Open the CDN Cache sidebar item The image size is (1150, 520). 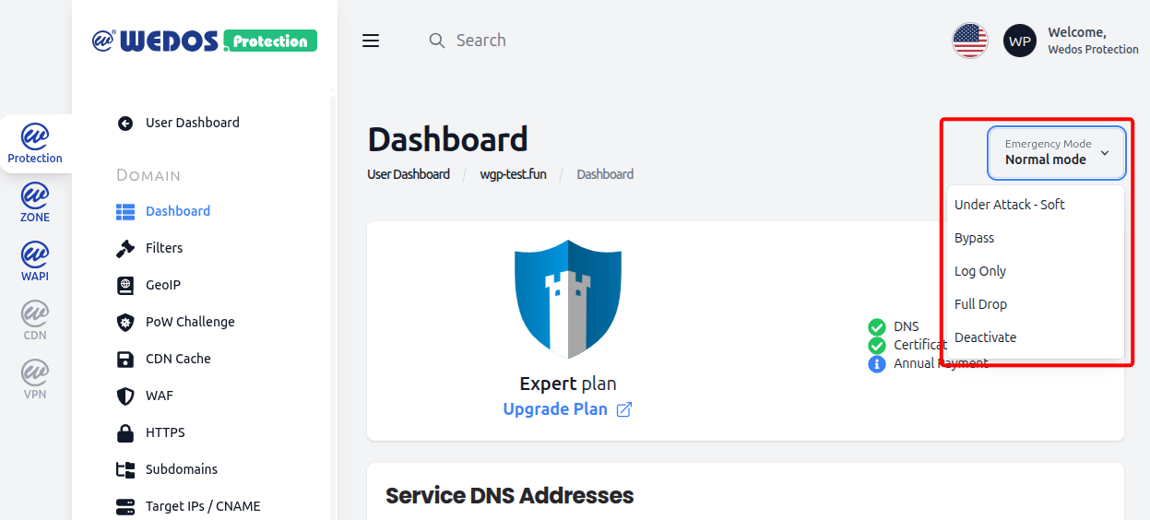pyautogui.click(x=178, y=359)
